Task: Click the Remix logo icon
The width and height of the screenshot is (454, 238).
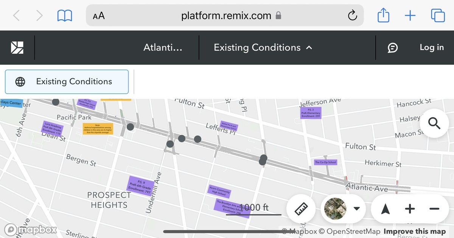Action: 16,47
